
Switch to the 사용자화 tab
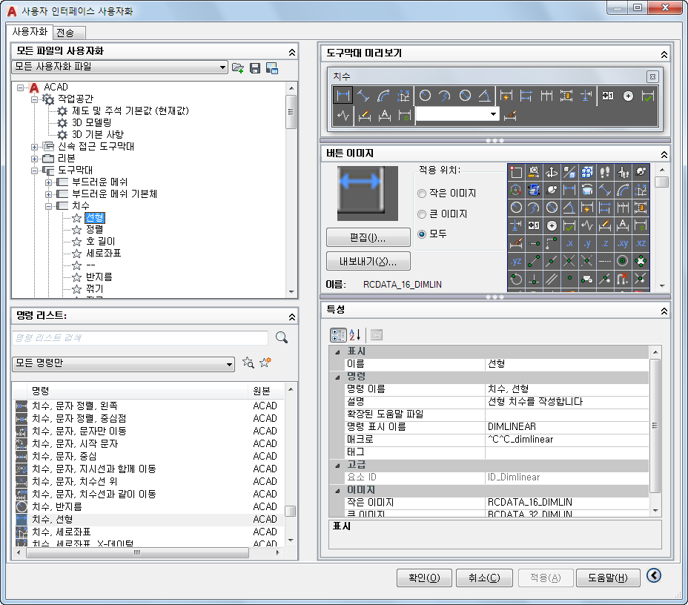click(30, 32)
